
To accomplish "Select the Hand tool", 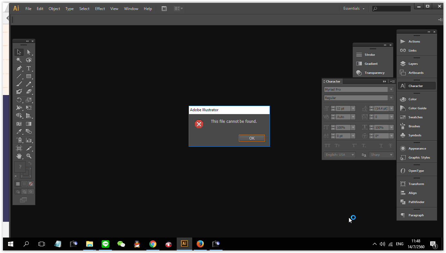I will click(19, 156).
